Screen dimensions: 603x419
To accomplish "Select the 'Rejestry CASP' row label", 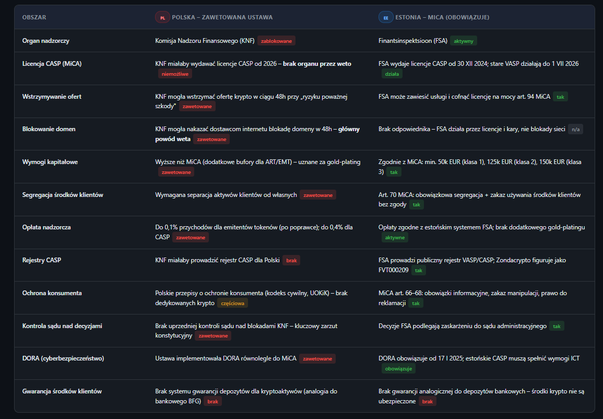I will click(x=42, y=261).
